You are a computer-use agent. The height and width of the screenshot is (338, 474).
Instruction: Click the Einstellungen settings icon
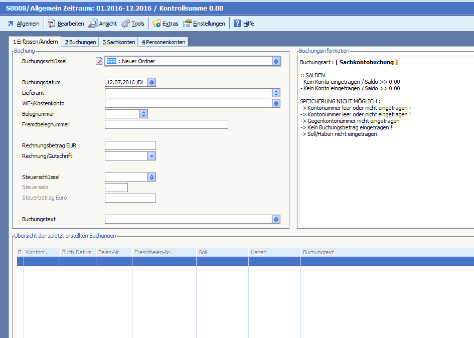pos(187,24)
